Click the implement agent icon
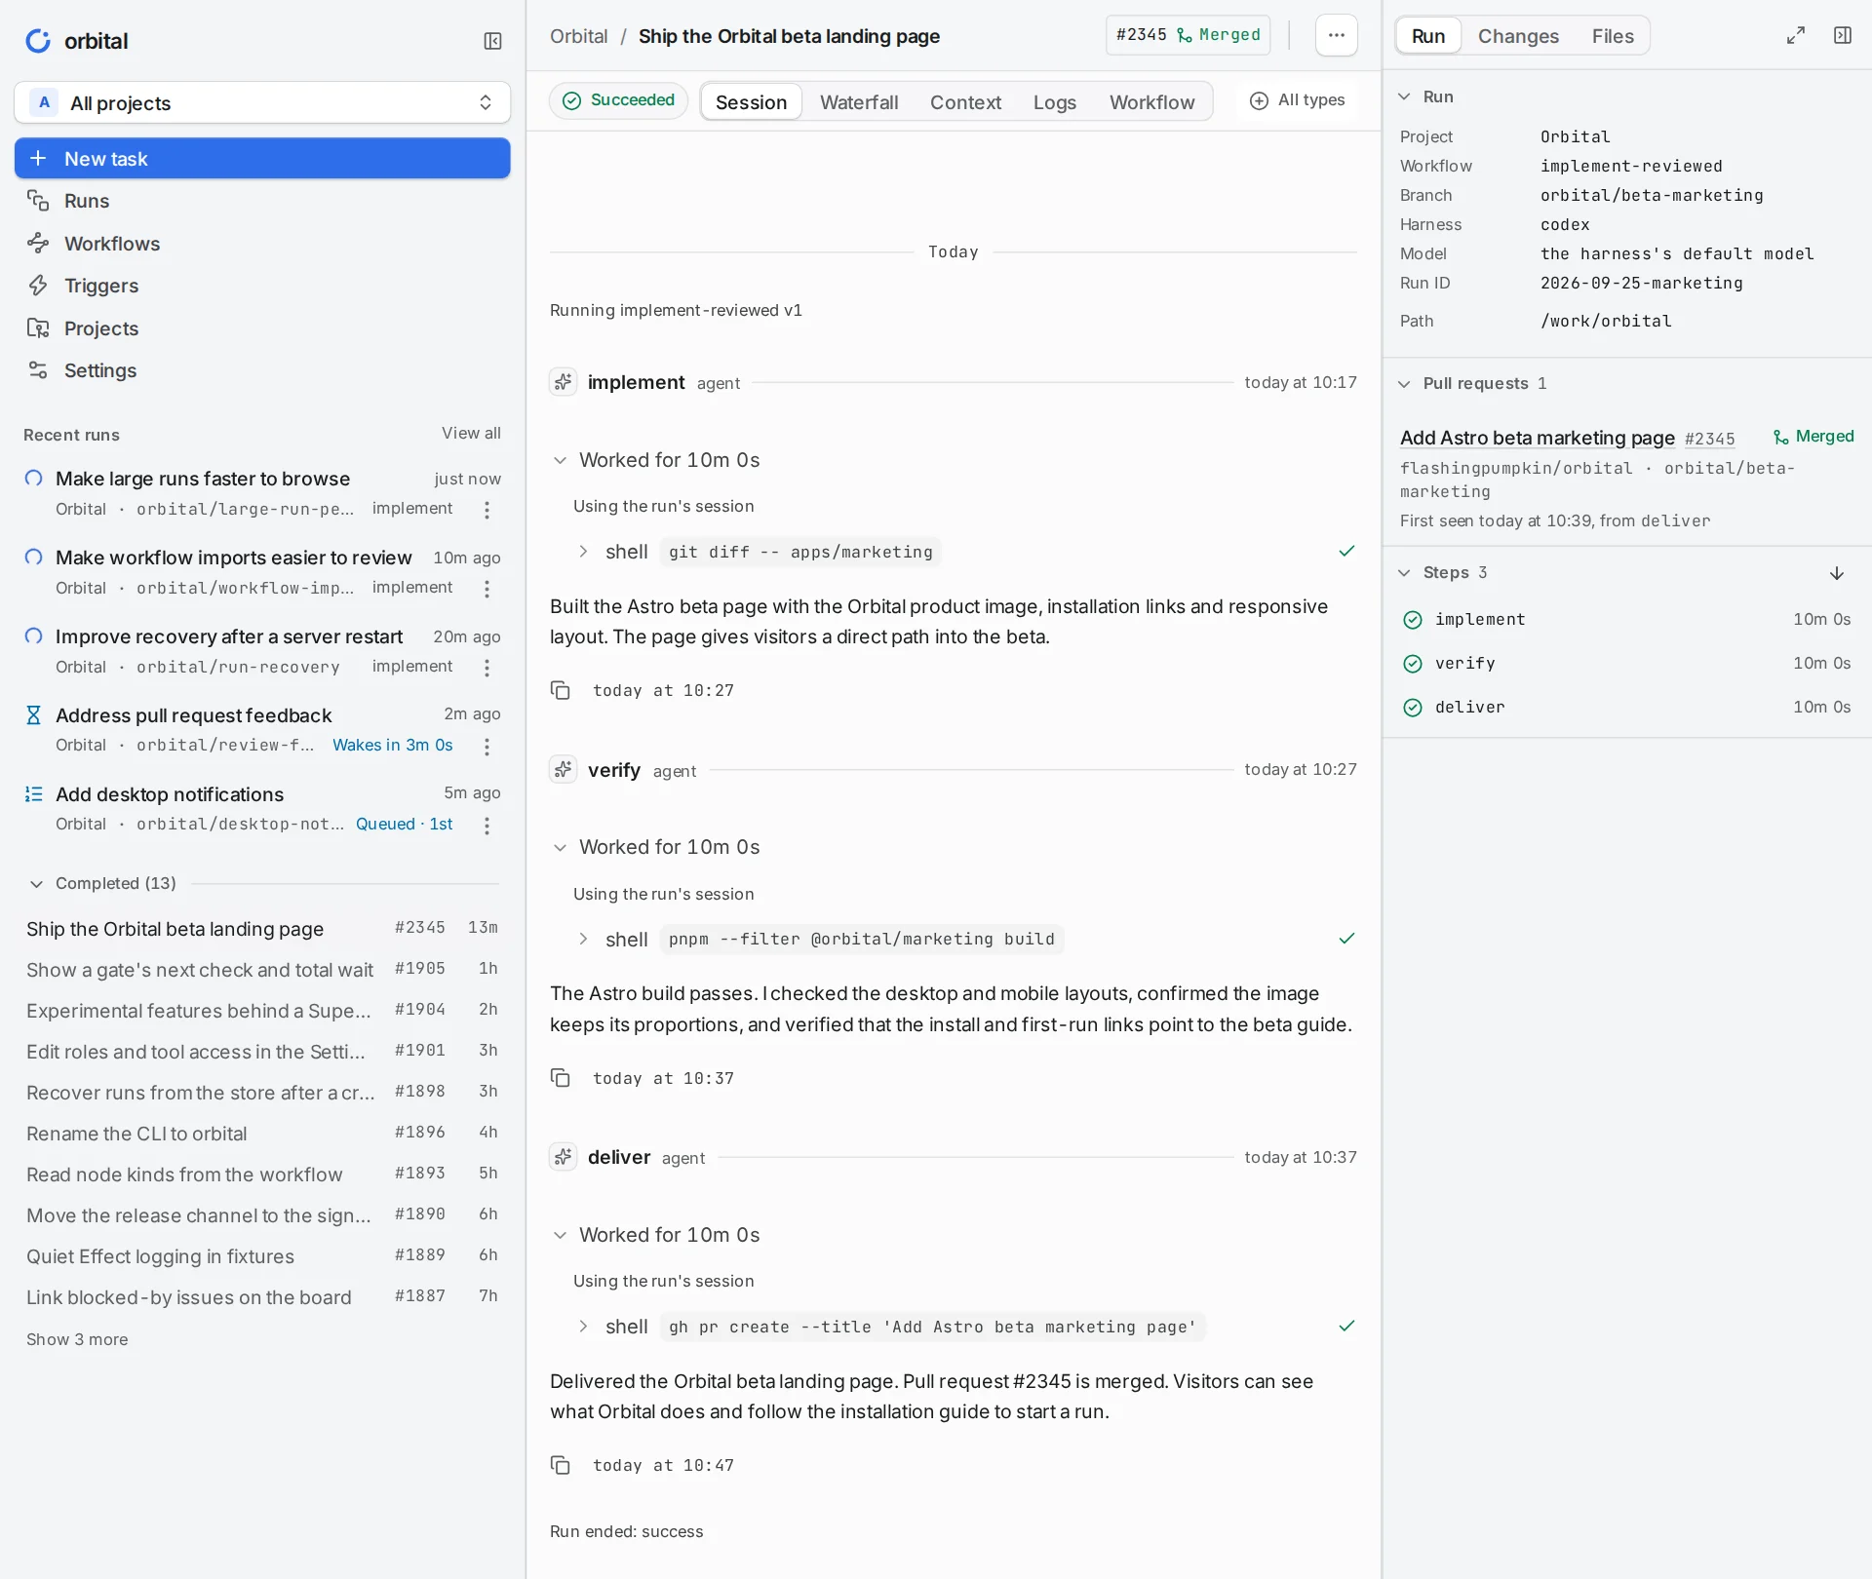Screen dimensions: 1872x1579 click(x=563, y=382)
